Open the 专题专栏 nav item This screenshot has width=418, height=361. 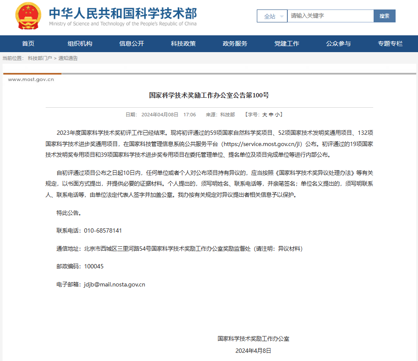[390, 44]
